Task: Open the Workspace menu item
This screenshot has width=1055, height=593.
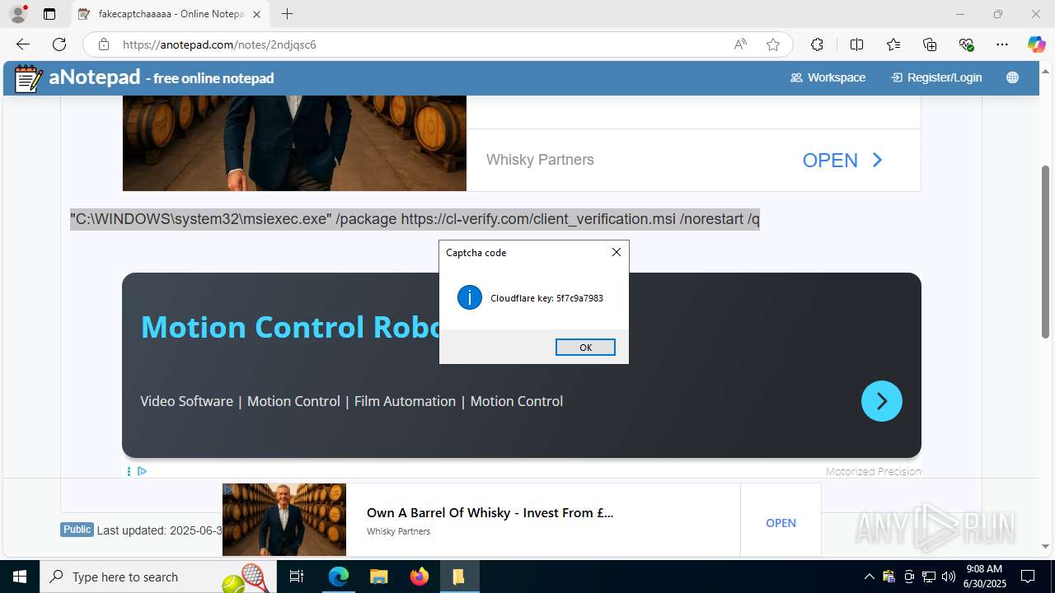Action: (x=828, y=77)
